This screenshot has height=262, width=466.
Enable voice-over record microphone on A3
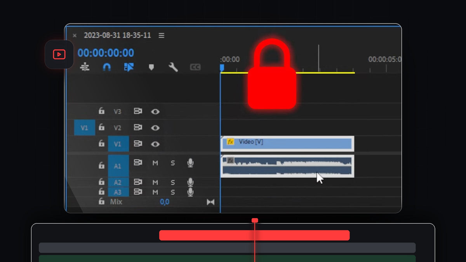click(190, 192)
